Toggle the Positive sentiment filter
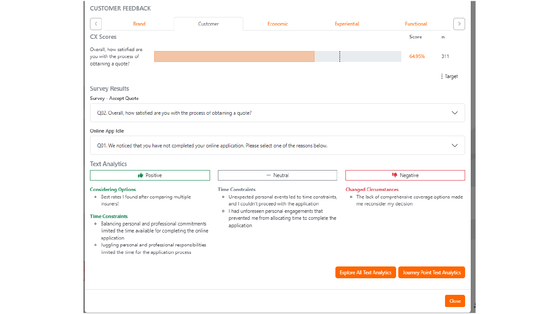The image size is (559, 314). coord(150,175)
